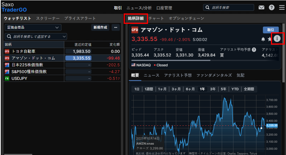This screenshot has width=286, height=155.
Task: Click the watchlist bottom horizontal scrollbar
Action: pos(18,154)
